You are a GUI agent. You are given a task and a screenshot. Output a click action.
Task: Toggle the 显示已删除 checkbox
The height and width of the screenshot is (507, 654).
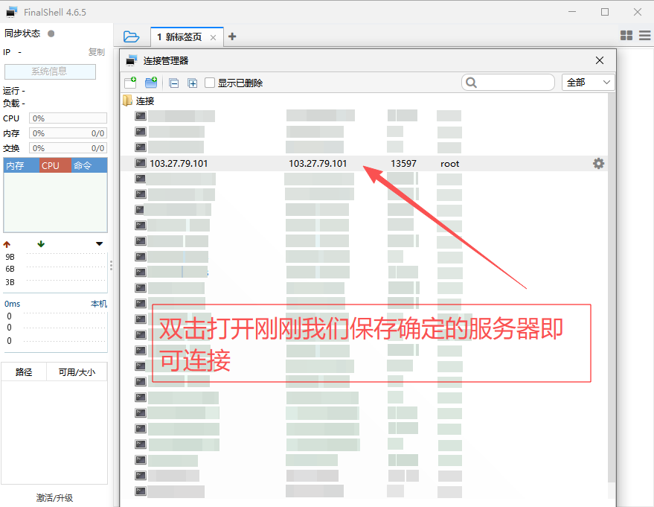[210, 83]
